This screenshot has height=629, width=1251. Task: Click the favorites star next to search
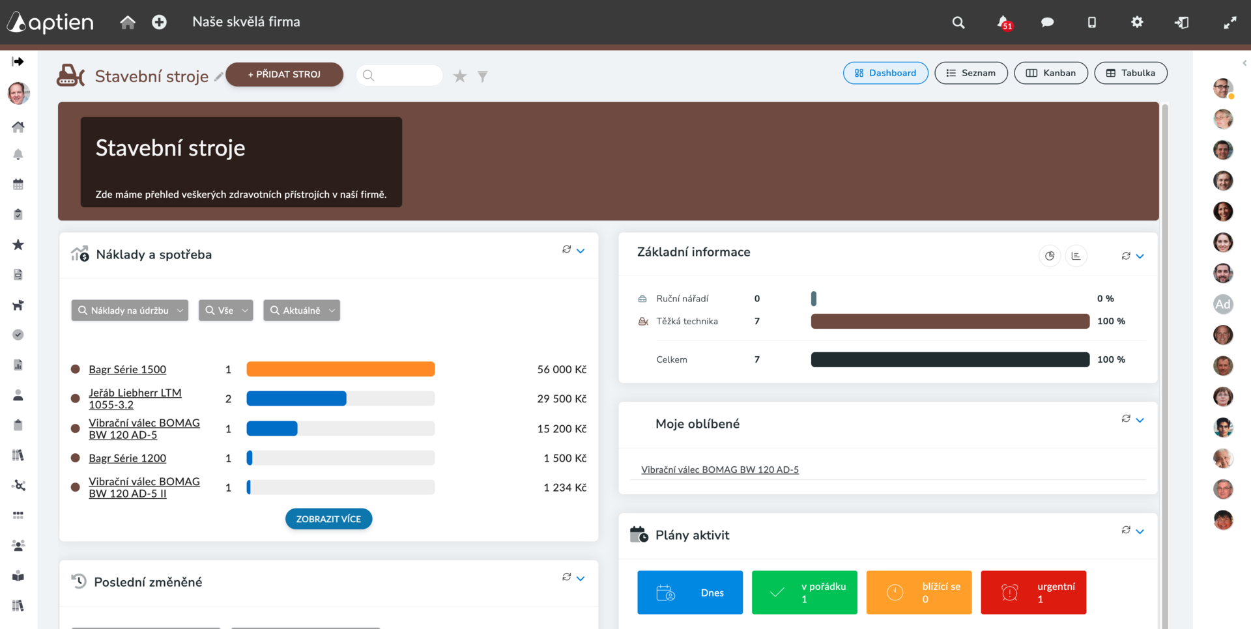click(x=460, y=76)
